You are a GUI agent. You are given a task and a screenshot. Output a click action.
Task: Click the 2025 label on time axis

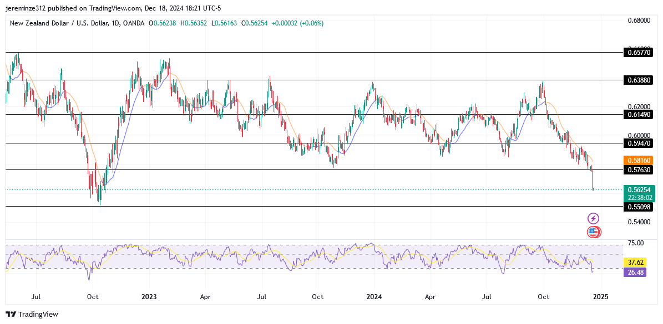[600, 297]
